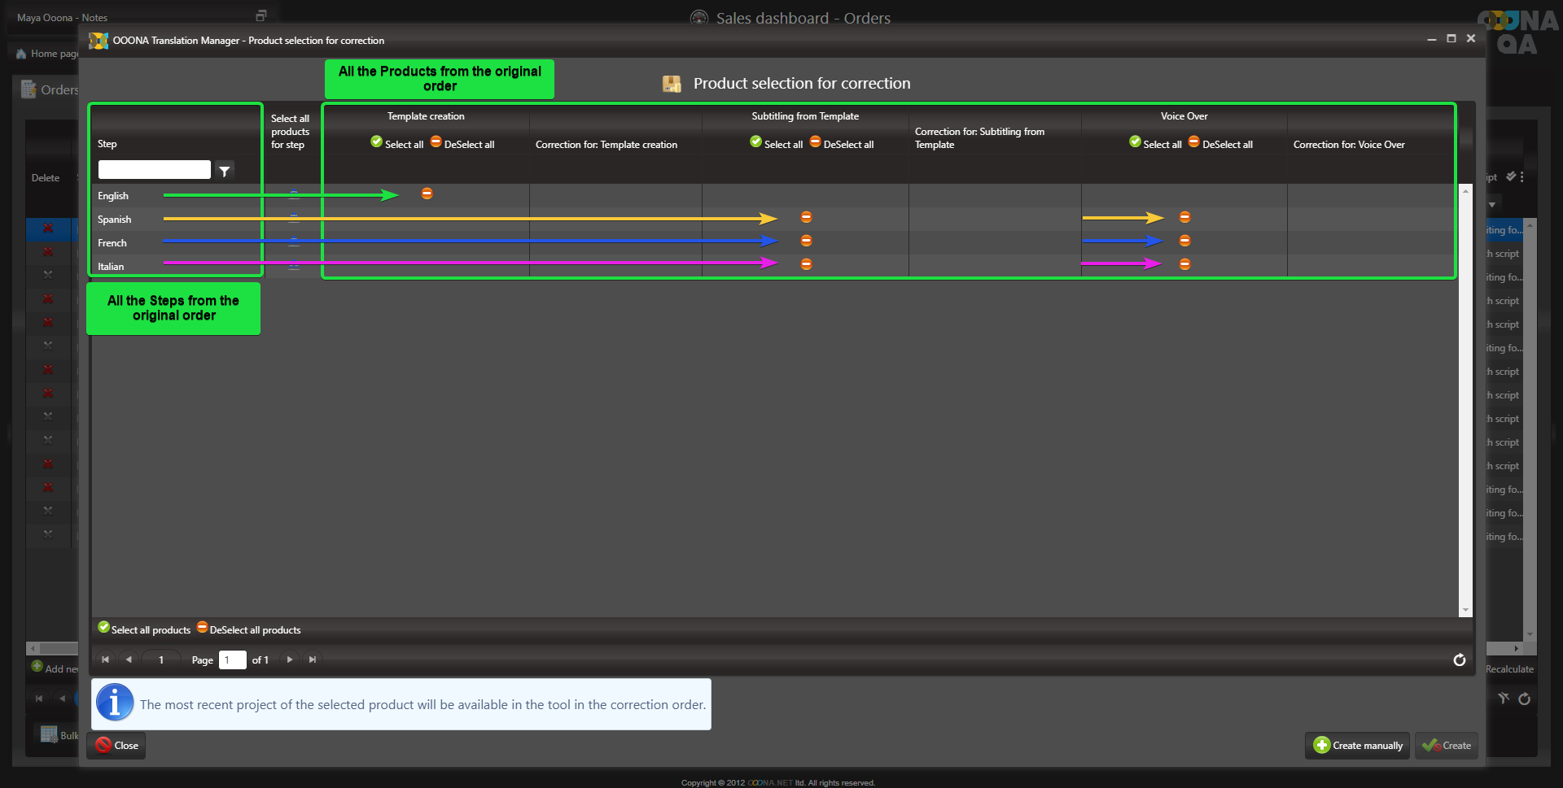The width and height of the screenshot is (1563, 788).
Task: Go to the next page arrow
Action: tap(290, 660)
